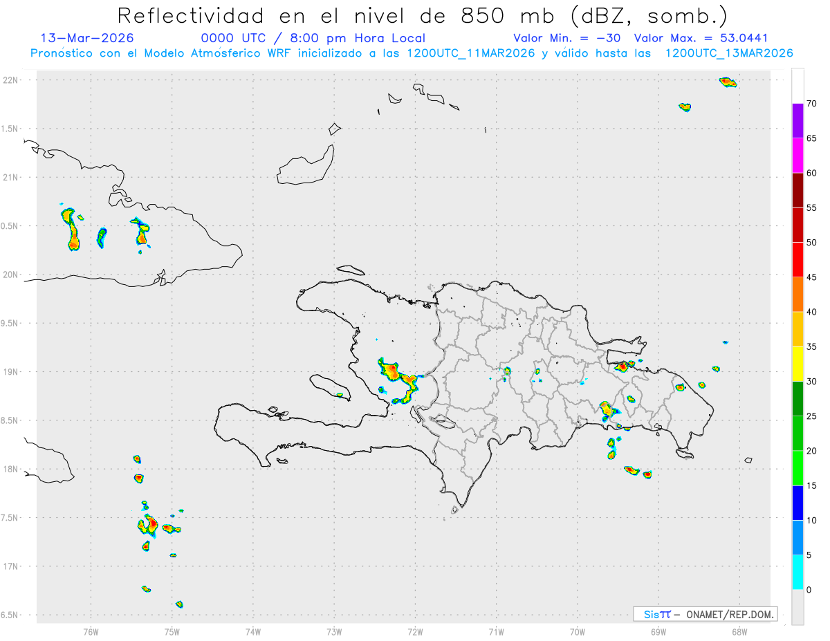This screenshot has height=641, width=830.
Task: Click the '72W' longitude label
Action: (415, 631)
